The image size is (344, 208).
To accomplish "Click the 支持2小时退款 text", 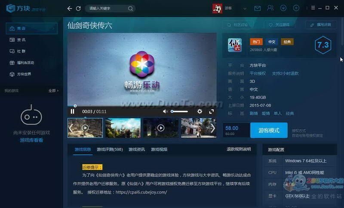I will 285,73.
